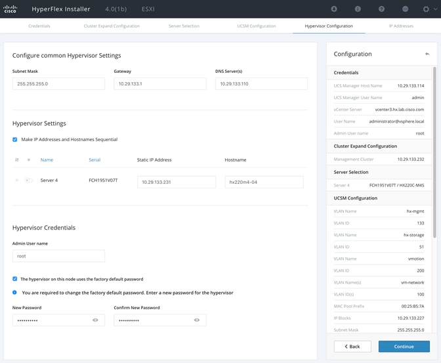Click the Credentials section header in Configuration panel
Image resolution: width=441 pixels, height=363 pixels.
tap(379, 73)
